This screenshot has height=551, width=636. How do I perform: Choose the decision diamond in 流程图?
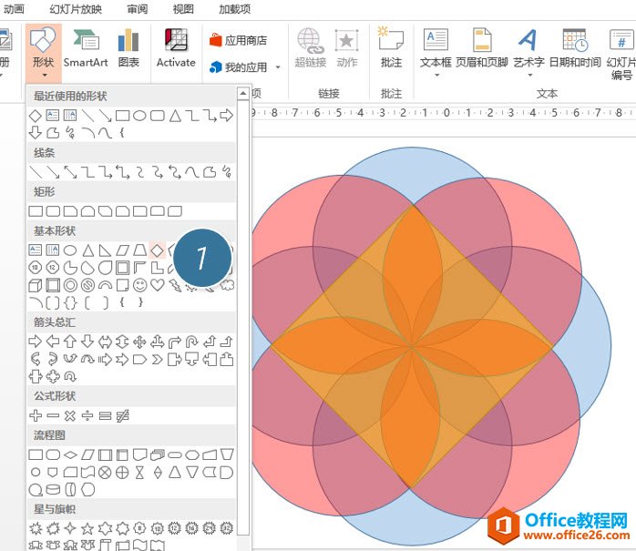pyautogui.click(x=70, y=454)
